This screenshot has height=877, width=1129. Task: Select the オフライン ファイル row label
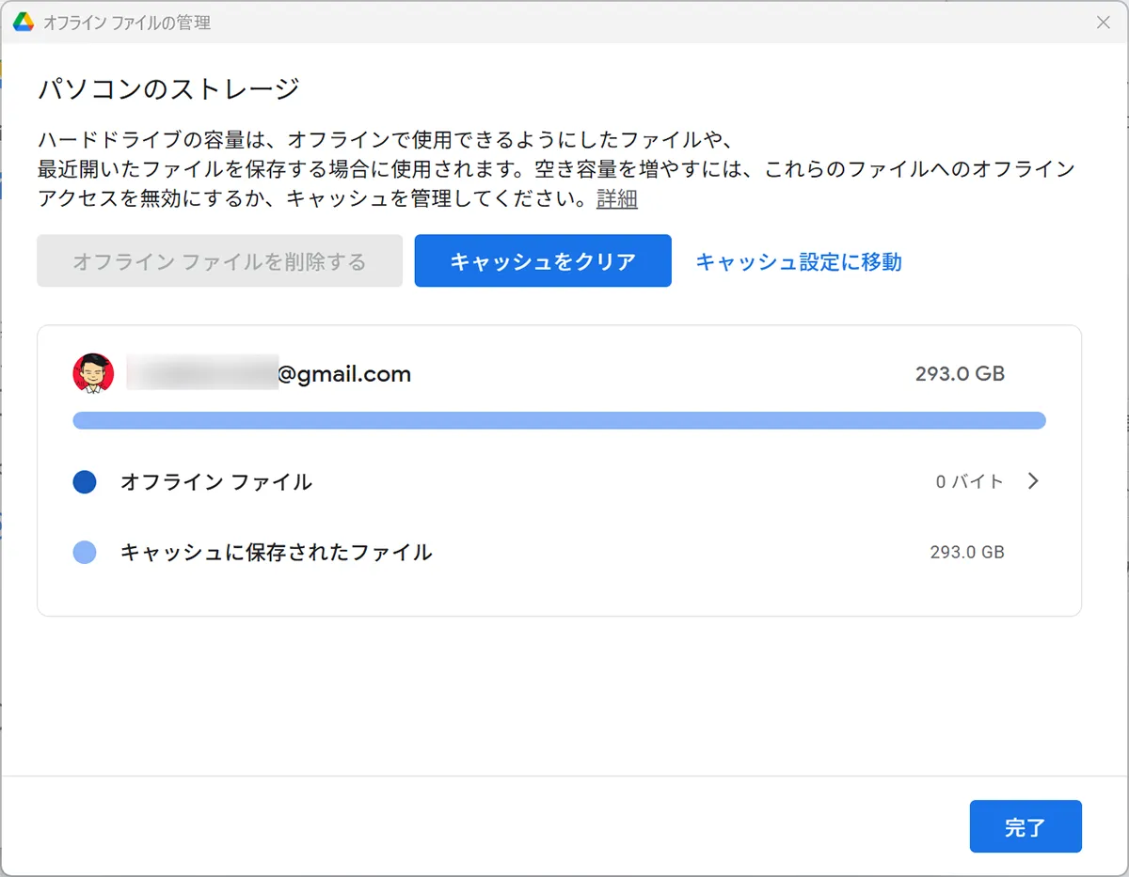point(215,482)
